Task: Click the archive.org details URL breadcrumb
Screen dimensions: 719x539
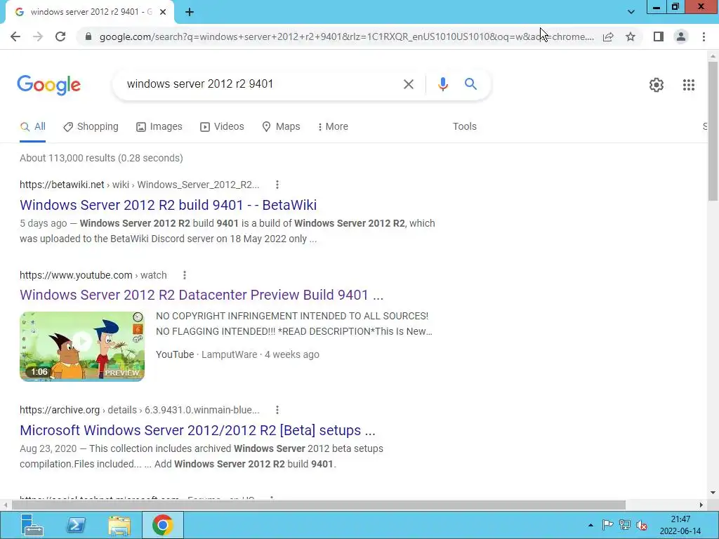Action: pyautogui.click(x=140, y=410)
